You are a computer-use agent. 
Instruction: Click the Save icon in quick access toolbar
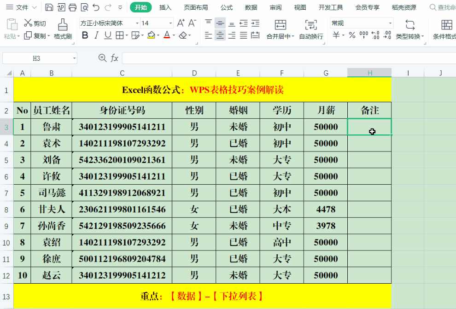pos(49,7)
